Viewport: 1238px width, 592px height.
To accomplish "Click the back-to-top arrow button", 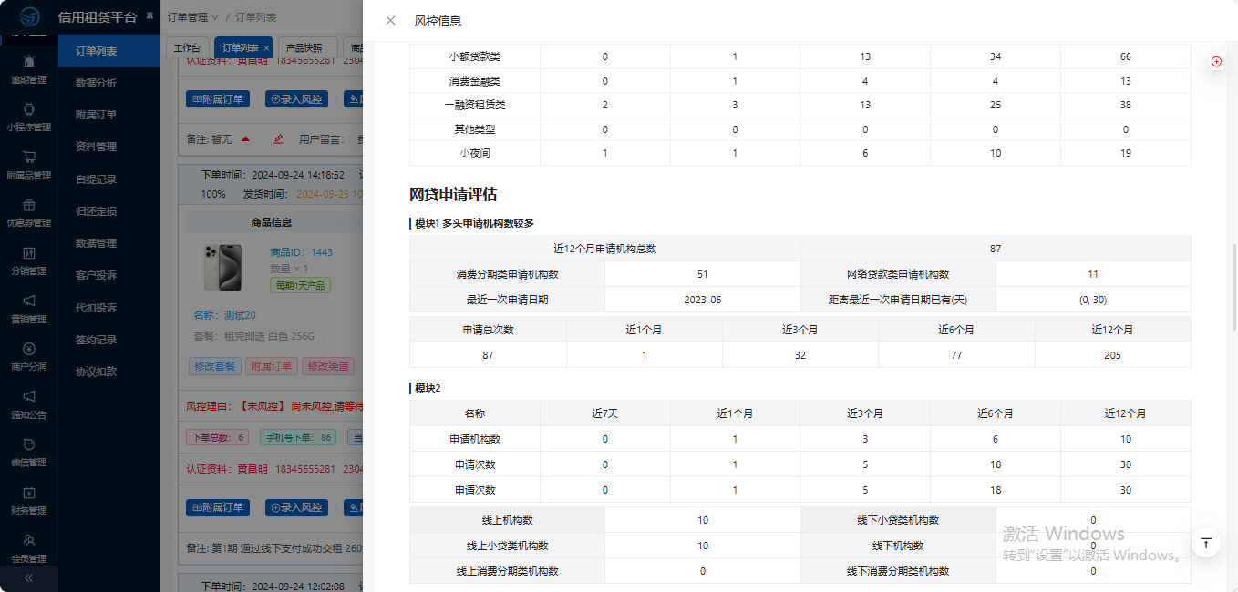I will tap(1206, 543).
